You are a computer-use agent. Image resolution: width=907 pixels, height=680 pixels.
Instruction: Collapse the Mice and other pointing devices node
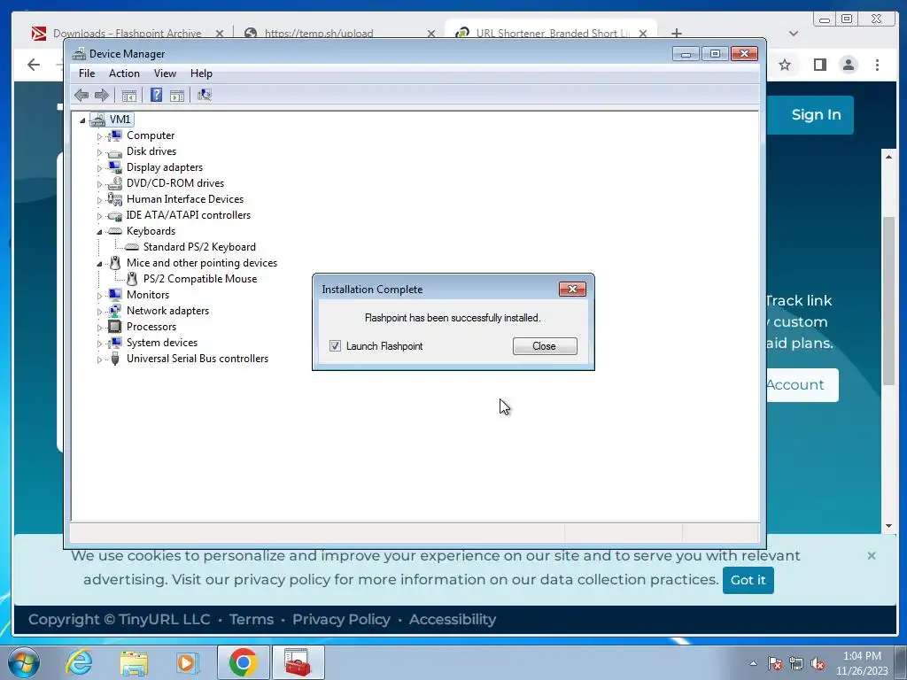pyautogui.click(x=99, y=264)
